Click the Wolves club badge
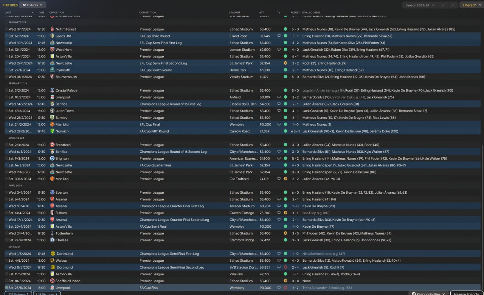This screenshot has width=484, height=295. click(x=52, y=261)
